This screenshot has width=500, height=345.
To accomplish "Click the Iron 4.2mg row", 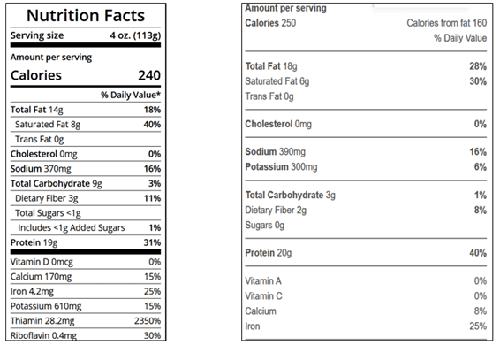I will pyautogui.click(x=86, y=291).
